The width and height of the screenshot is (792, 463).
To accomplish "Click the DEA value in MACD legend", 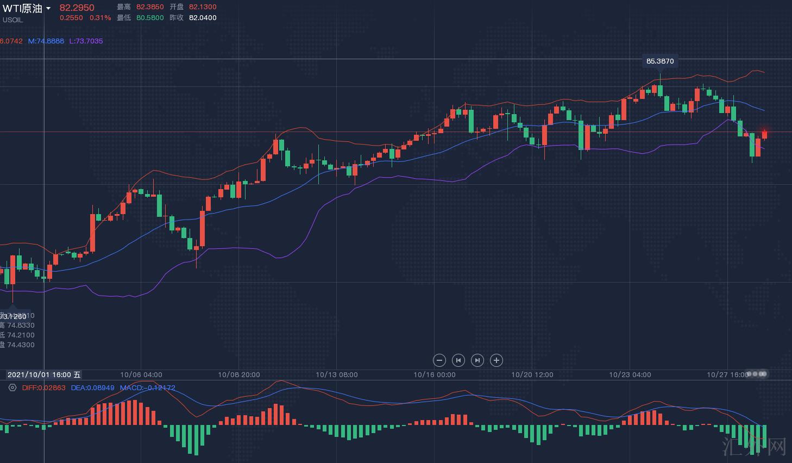I will (92, 387).
